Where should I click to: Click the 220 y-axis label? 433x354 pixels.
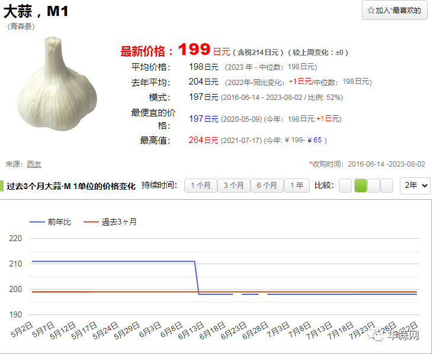click(15, 238)
